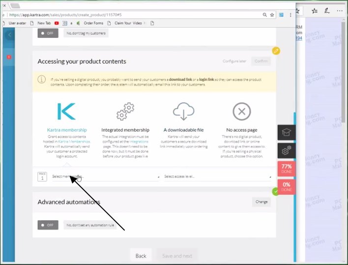Image resolution: width=348 pixels, height=265 pixels.
Task: Open the Edge favorites list icon
Action: (x=315, y=11)
